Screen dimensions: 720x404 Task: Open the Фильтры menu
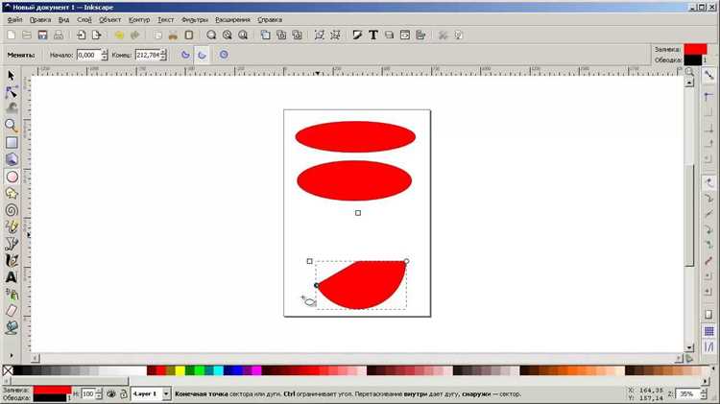pos(195,20)
